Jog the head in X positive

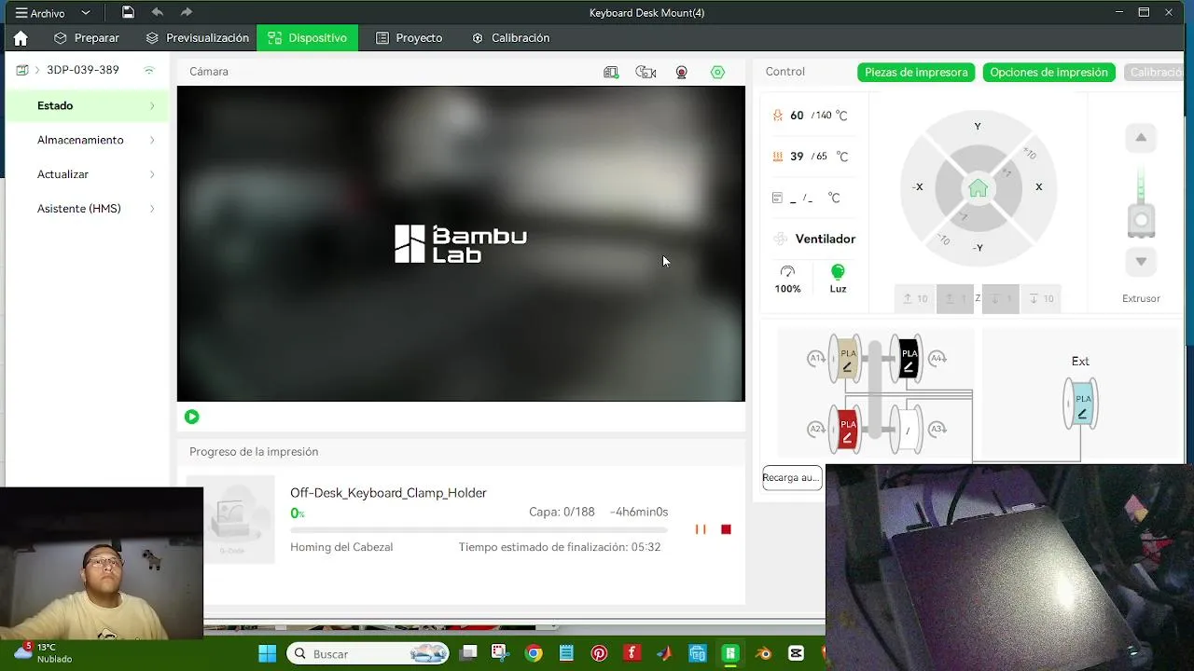click(1038, 187)
